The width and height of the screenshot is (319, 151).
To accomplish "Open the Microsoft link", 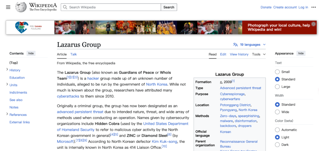I will tap(65, 141).
